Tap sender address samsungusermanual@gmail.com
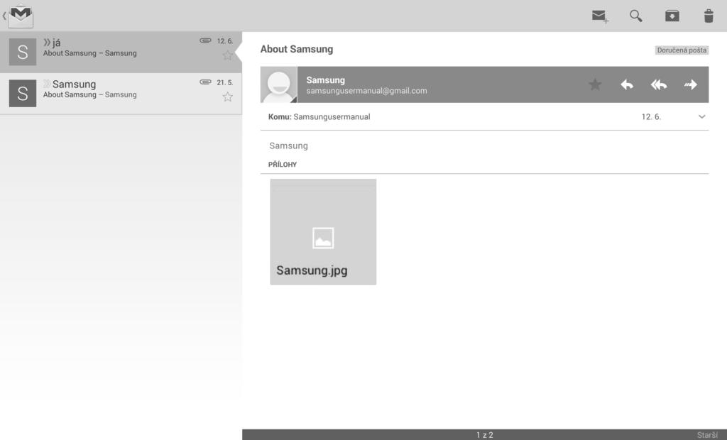This screenshot has width=727, height=440. click(366, 91)
